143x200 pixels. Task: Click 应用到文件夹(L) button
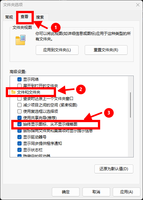coord(57,50)
